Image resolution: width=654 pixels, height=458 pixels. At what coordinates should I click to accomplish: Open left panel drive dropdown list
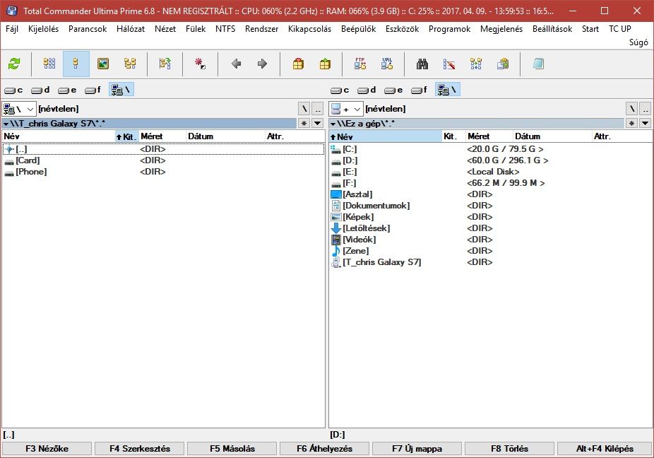(19, 109)
